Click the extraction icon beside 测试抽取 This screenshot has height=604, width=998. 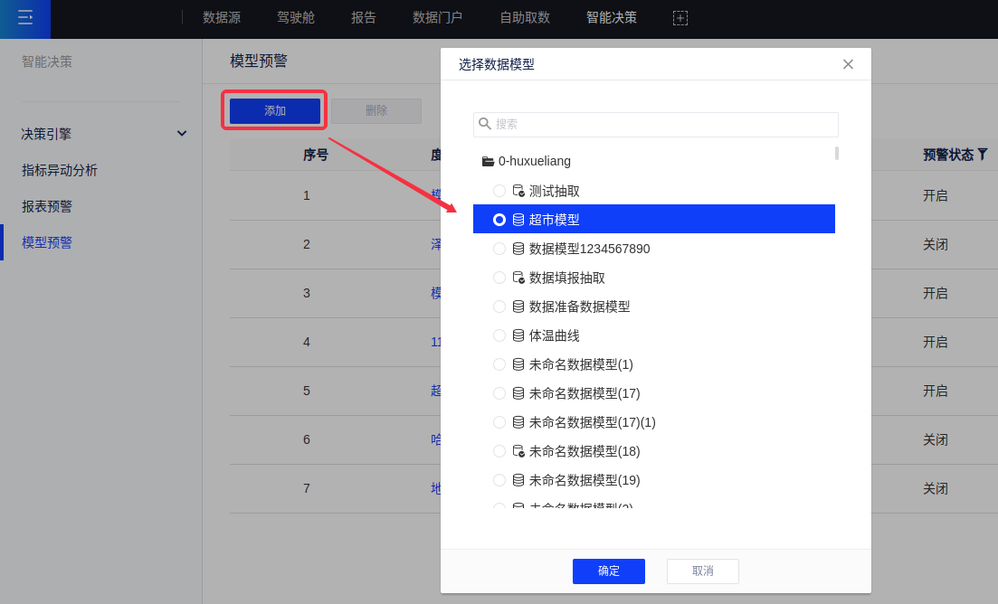[518, 191]
